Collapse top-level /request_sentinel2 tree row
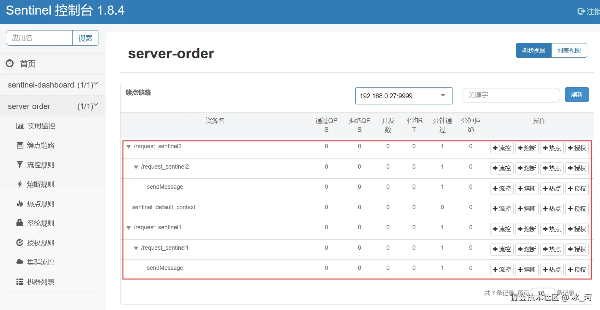The image size is (600, 310). coord(129,147)
